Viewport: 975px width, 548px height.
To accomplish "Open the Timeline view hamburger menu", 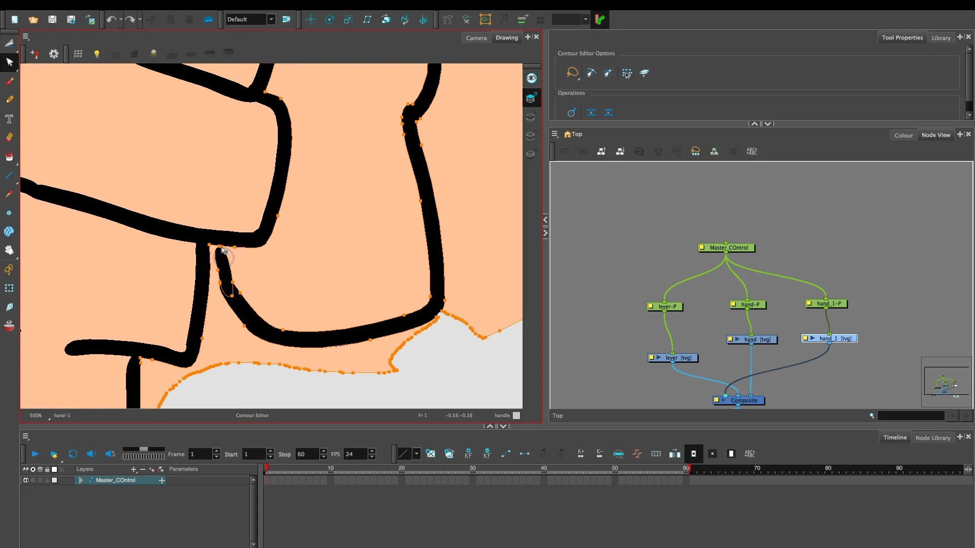I will [26, 436].
